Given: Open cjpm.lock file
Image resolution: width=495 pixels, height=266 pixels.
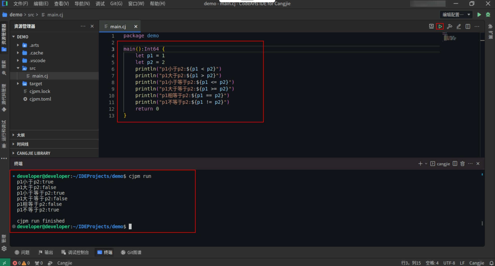Looking at the screenshot, I should pos(40,91).
